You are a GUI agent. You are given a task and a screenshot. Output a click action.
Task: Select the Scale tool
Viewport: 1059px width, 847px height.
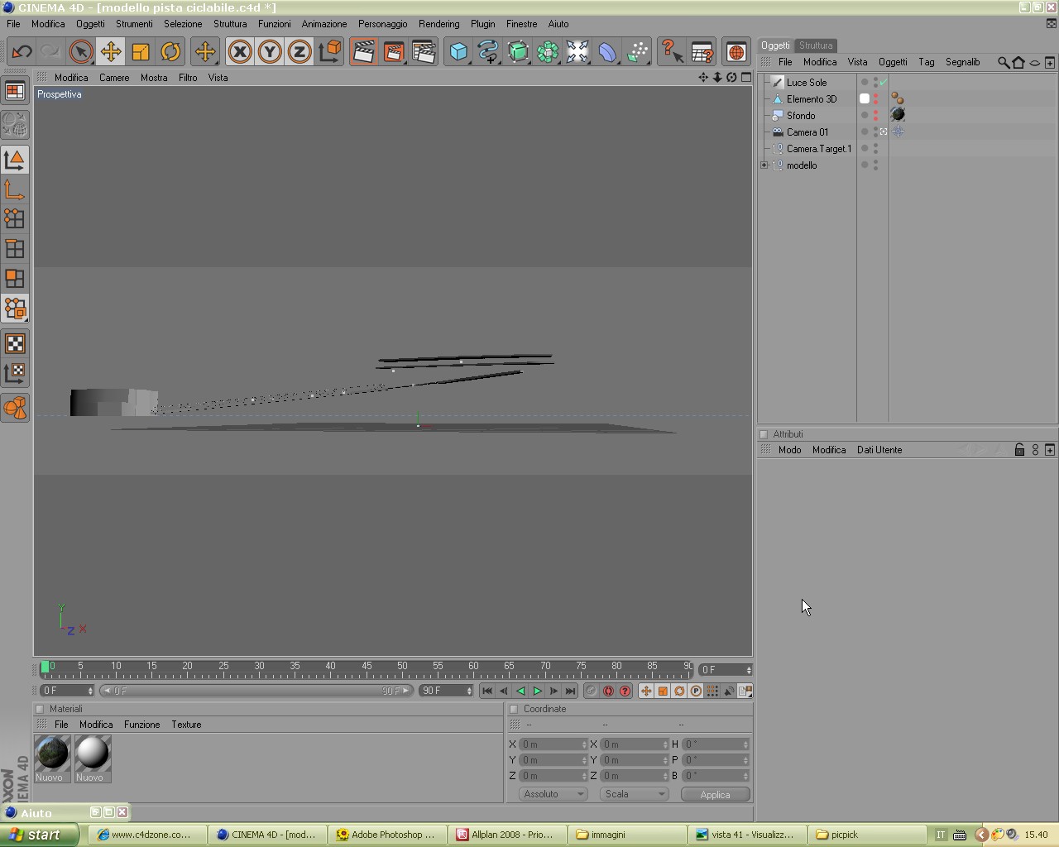pyautogui.click(x=141, y=52)
